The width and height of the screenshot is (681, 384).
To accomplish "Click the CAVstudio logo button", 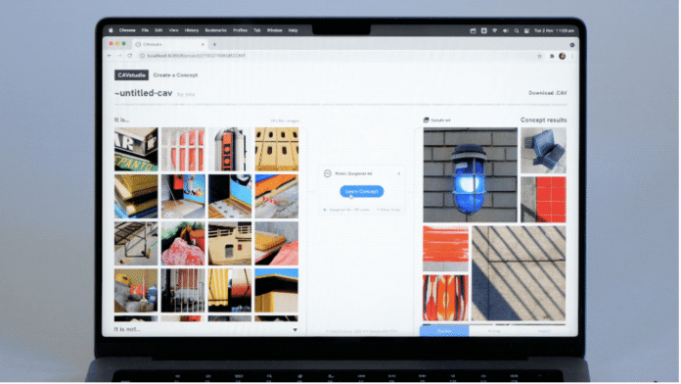I will coord(131,75).
